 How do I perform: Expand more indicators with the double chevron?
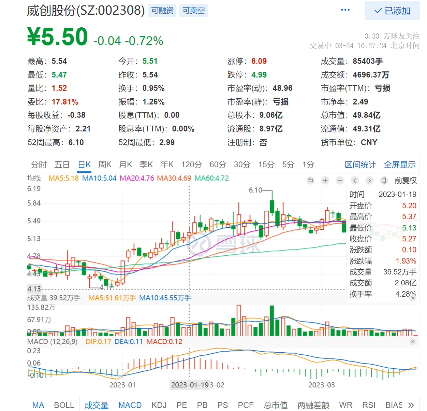411,405
